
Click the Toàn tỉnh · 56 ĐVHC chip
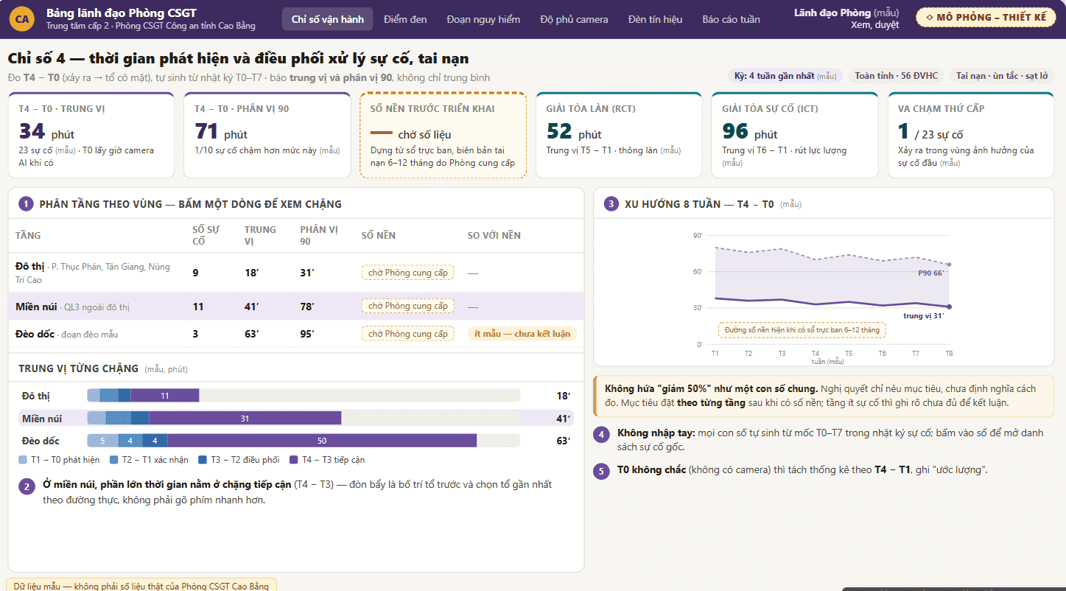[x=897, y=76]
